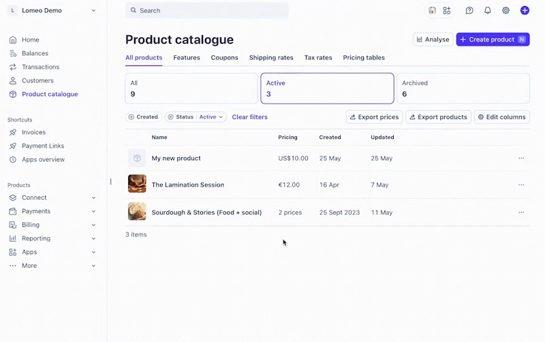Click the Product catalogue cube icon
Viewport: 545px width, 342px height.
13,94
